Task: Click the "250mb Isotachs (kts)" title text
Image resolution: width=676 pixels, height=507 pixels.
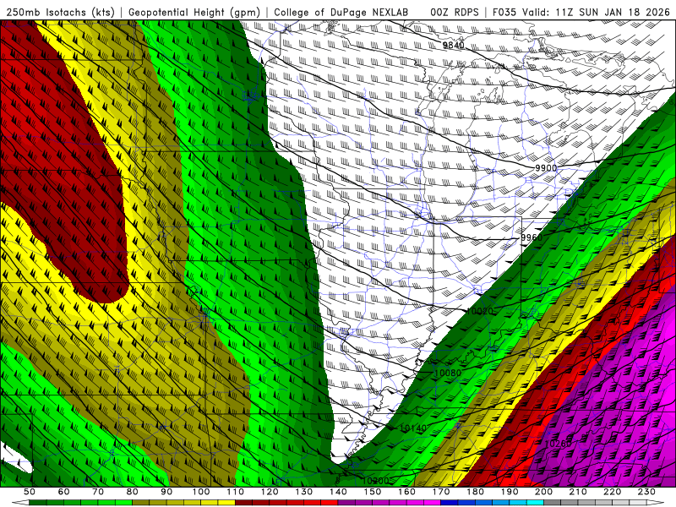Action: 61,12
